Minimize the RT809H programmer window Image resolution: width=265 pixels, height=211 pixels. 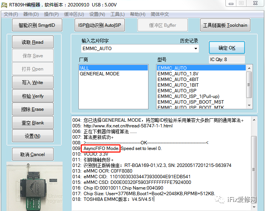231,3
